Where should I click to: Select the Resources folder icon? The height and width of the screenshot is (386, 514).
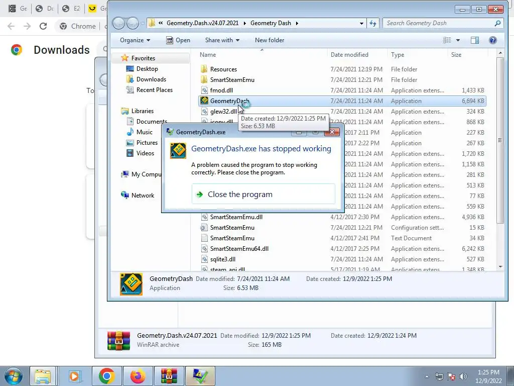(x=204, y=69)
